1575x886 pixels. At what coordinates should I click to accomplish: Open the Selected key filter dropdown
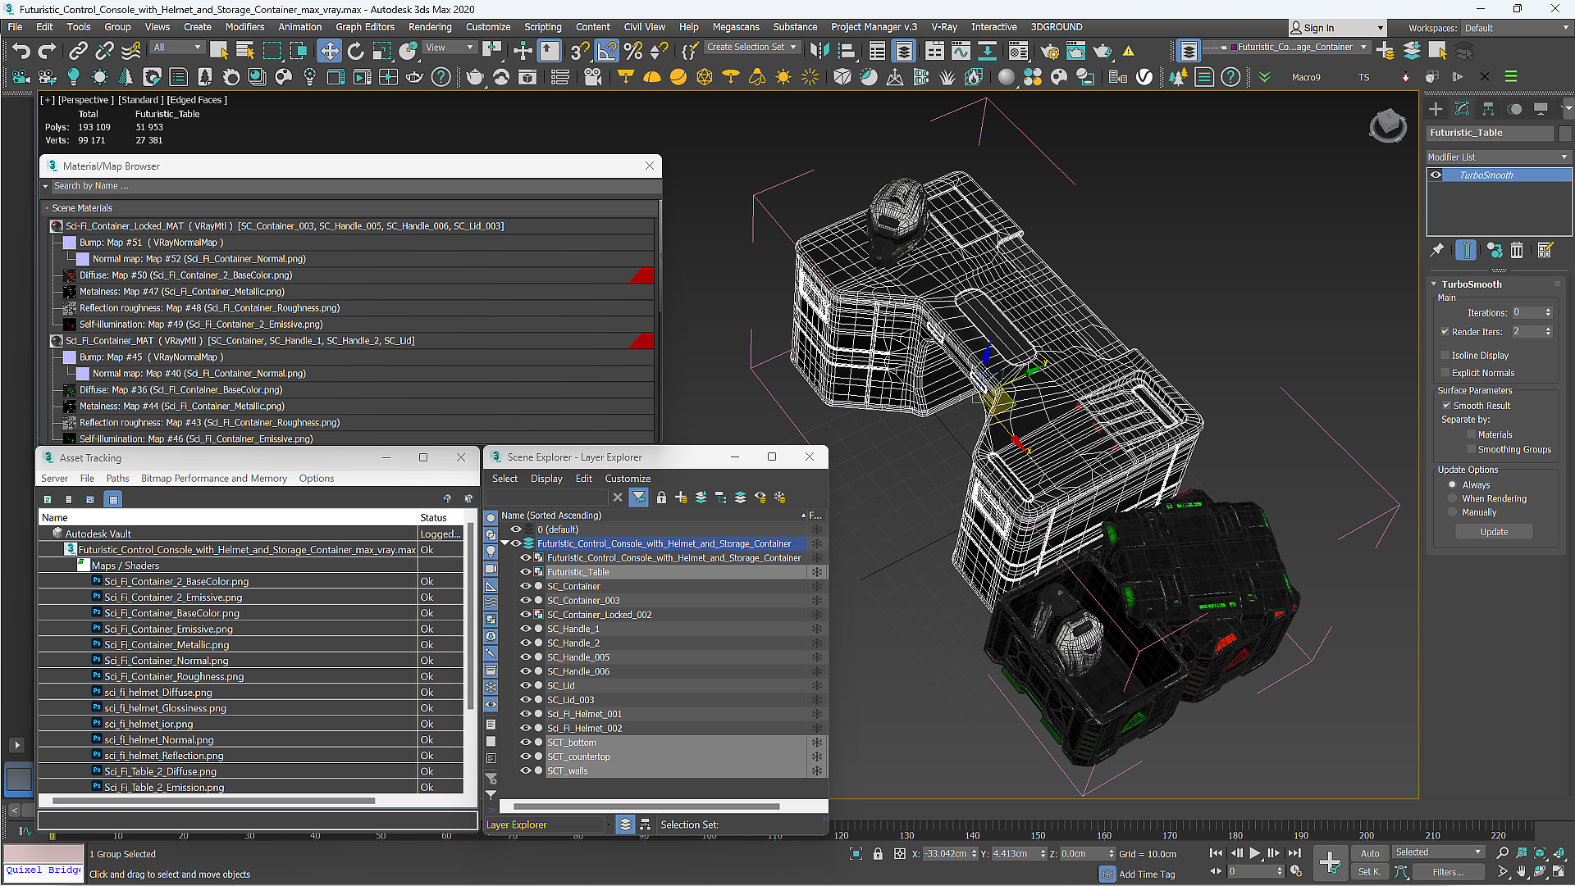coord(1439,852)
